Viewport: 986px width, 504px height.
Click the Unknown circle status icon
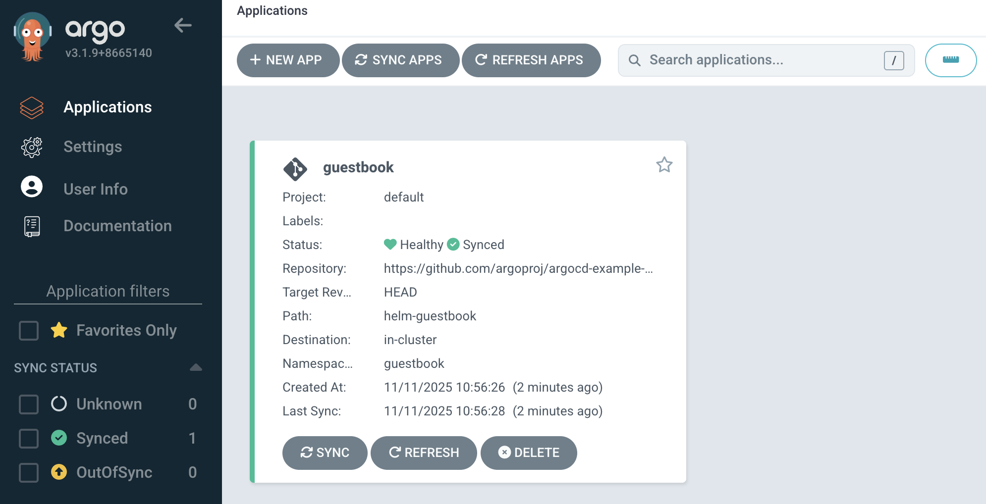[x=59, y=404]
